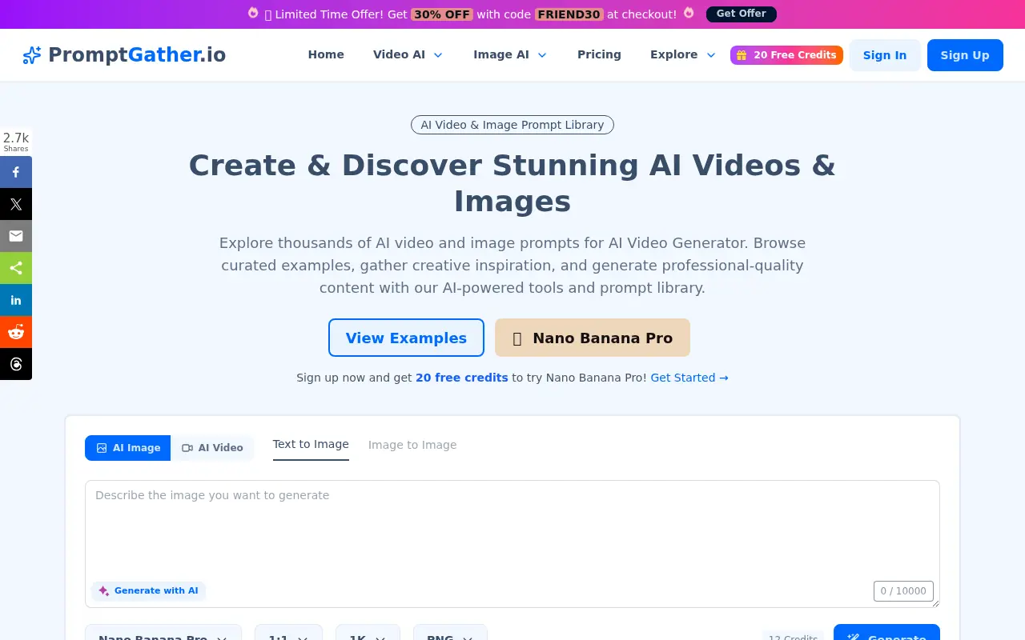The width and height of the screenshot is (1025, 640).
Task: Click the image description input field
Action: pos(512,528)
